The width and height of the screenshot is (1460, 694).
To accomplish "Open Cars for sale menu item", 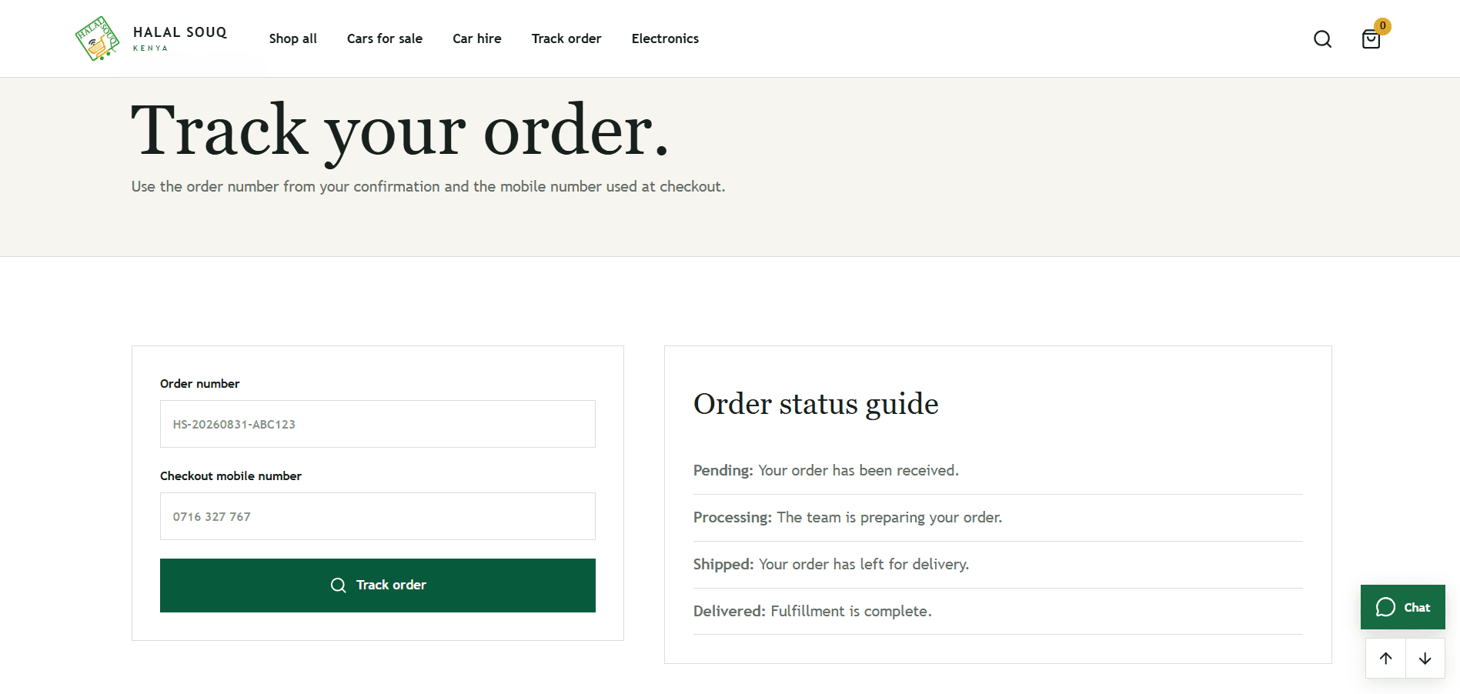I will coord(384,38).
